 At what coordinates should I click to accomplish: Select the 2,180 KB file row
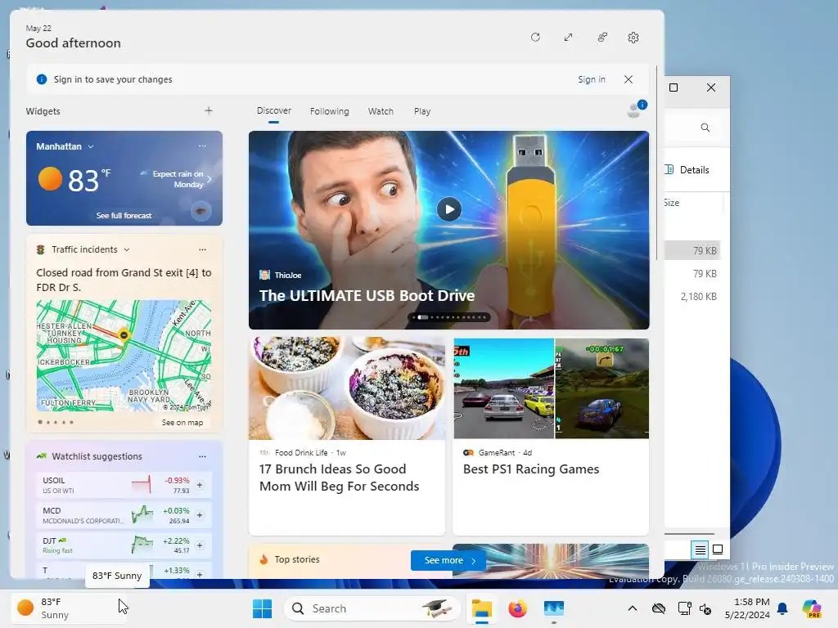coord(692,296)
